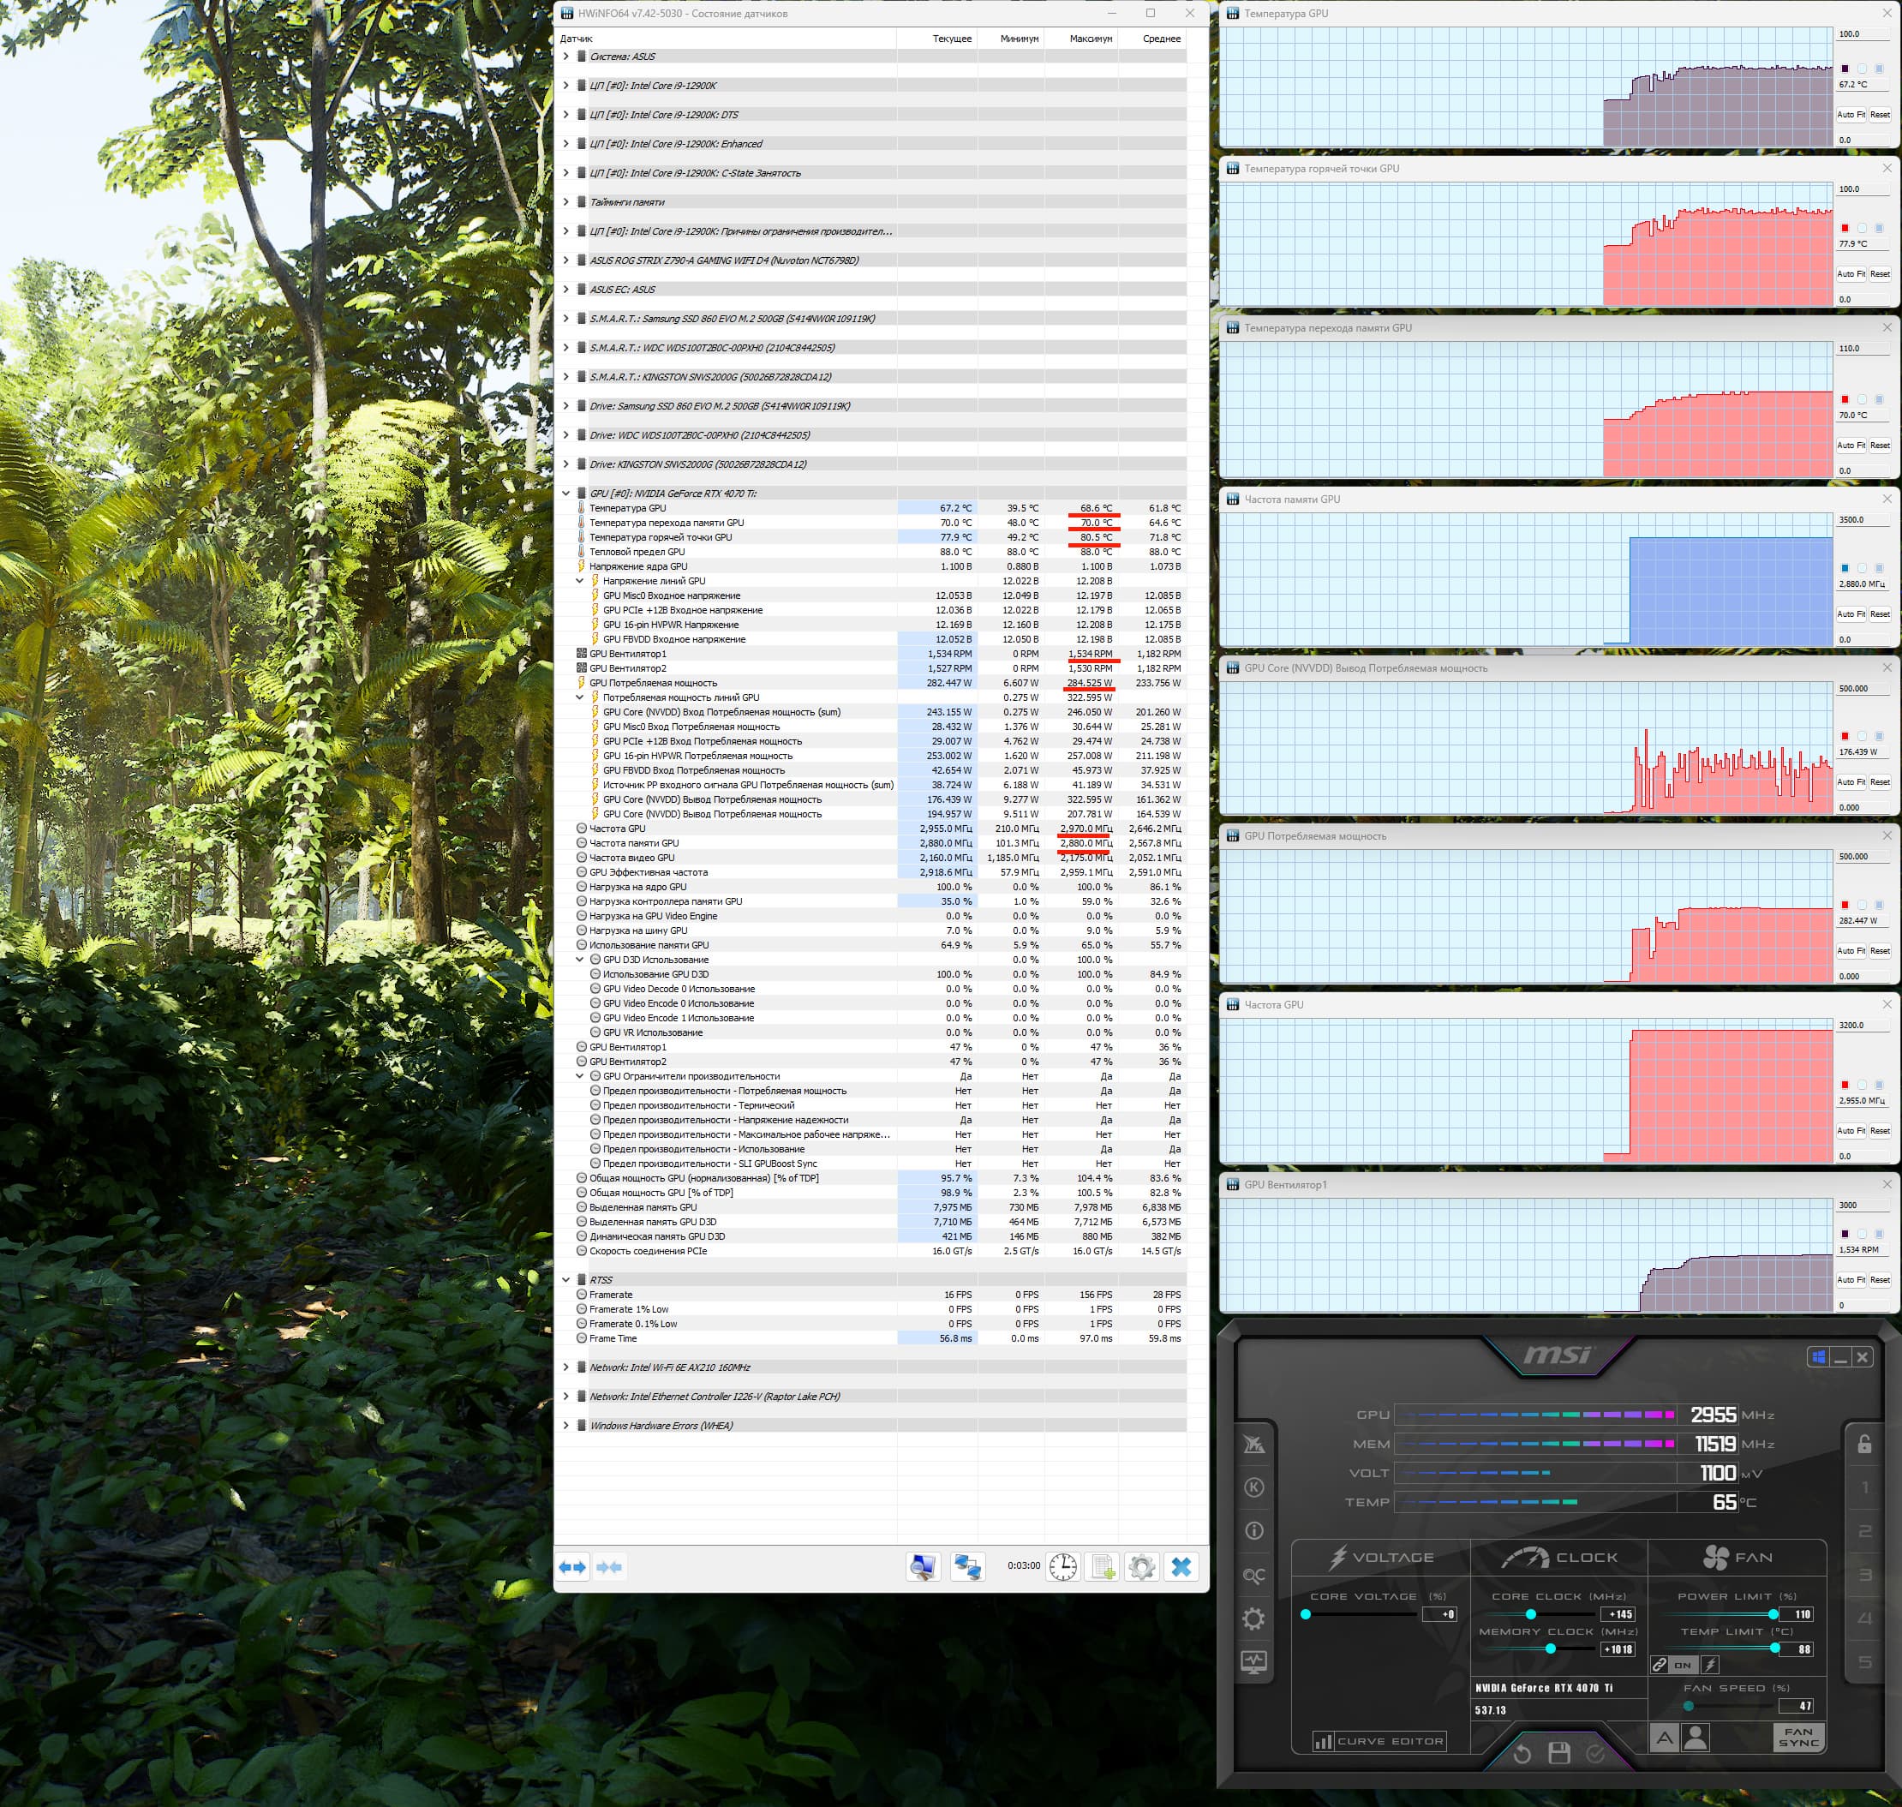1902x1807 pixels.
Task: Open Afterburner hardware monitor icon
Action: (1253, 1661)
